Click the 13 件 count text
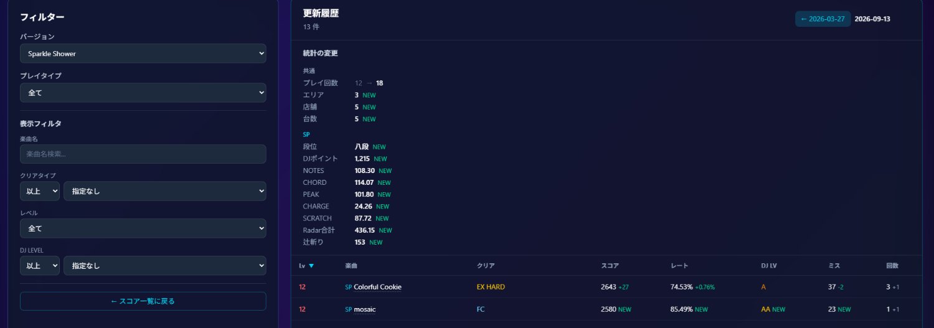This screenshot has height=328, width=934. click(x=311, y=27)
